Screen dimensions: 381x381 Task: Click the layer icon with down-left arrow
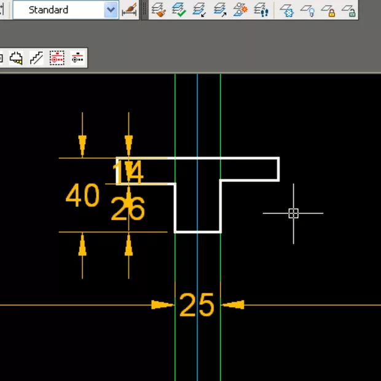click(199, 10)
